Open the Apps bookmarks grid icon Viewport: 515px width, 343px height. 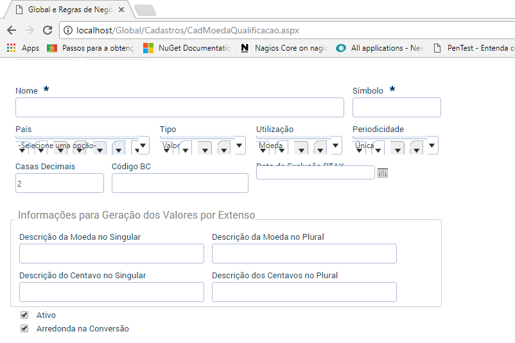click(x=12, y=48)
